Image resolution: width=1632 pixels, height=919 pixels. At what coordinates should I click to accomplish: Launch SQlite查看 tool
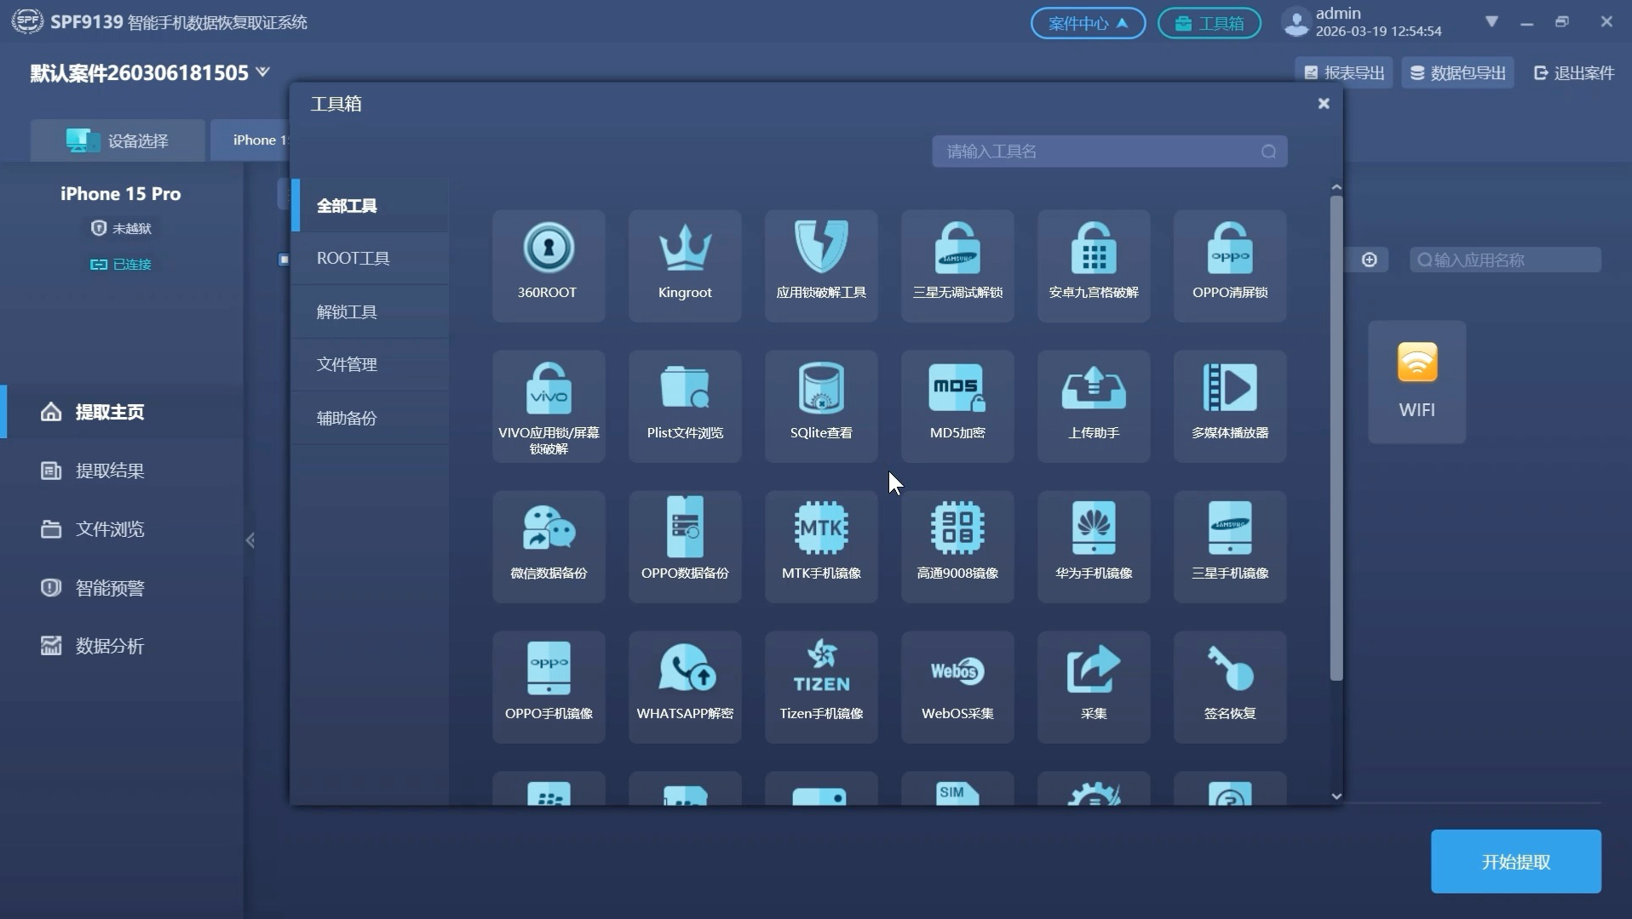821,406
